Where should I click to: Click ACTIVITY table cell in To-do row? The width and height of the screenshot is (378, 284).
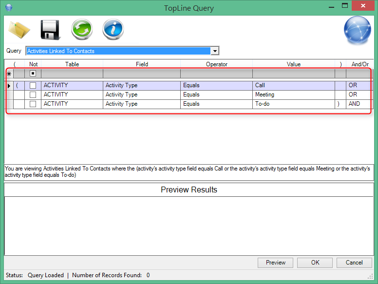click(x=72, y=104)
